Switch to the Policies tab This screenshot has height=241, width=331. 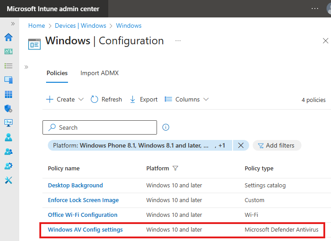click(x=57, y=73)
